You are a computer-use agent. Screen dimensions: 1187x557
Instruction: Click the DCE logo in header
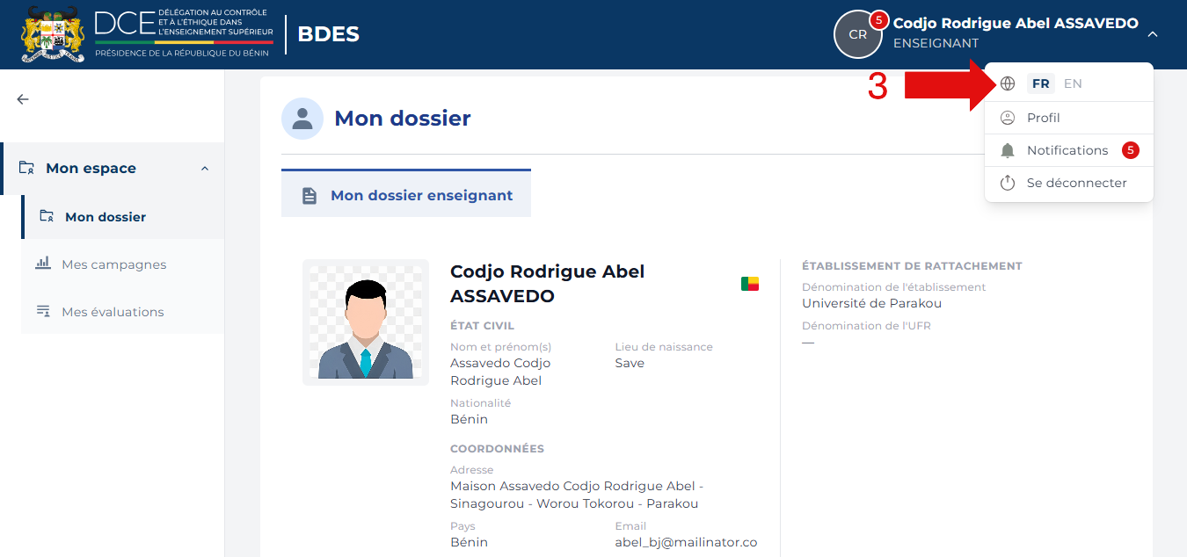click(184, 33)
